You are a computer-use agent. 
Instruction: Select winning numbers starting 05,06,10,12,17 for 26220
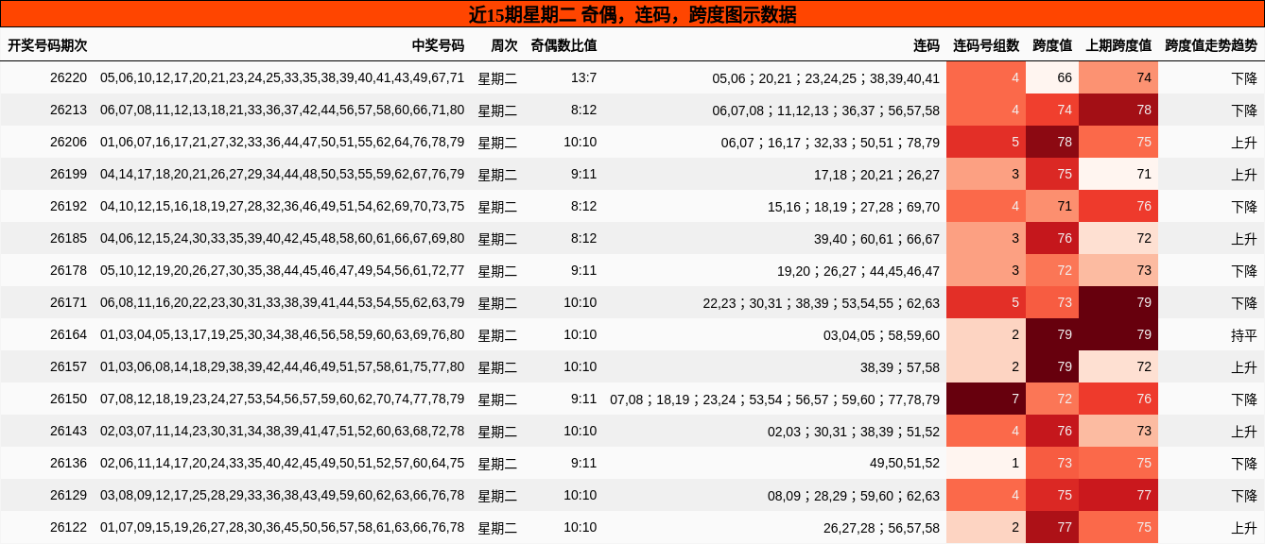(282, 77)
